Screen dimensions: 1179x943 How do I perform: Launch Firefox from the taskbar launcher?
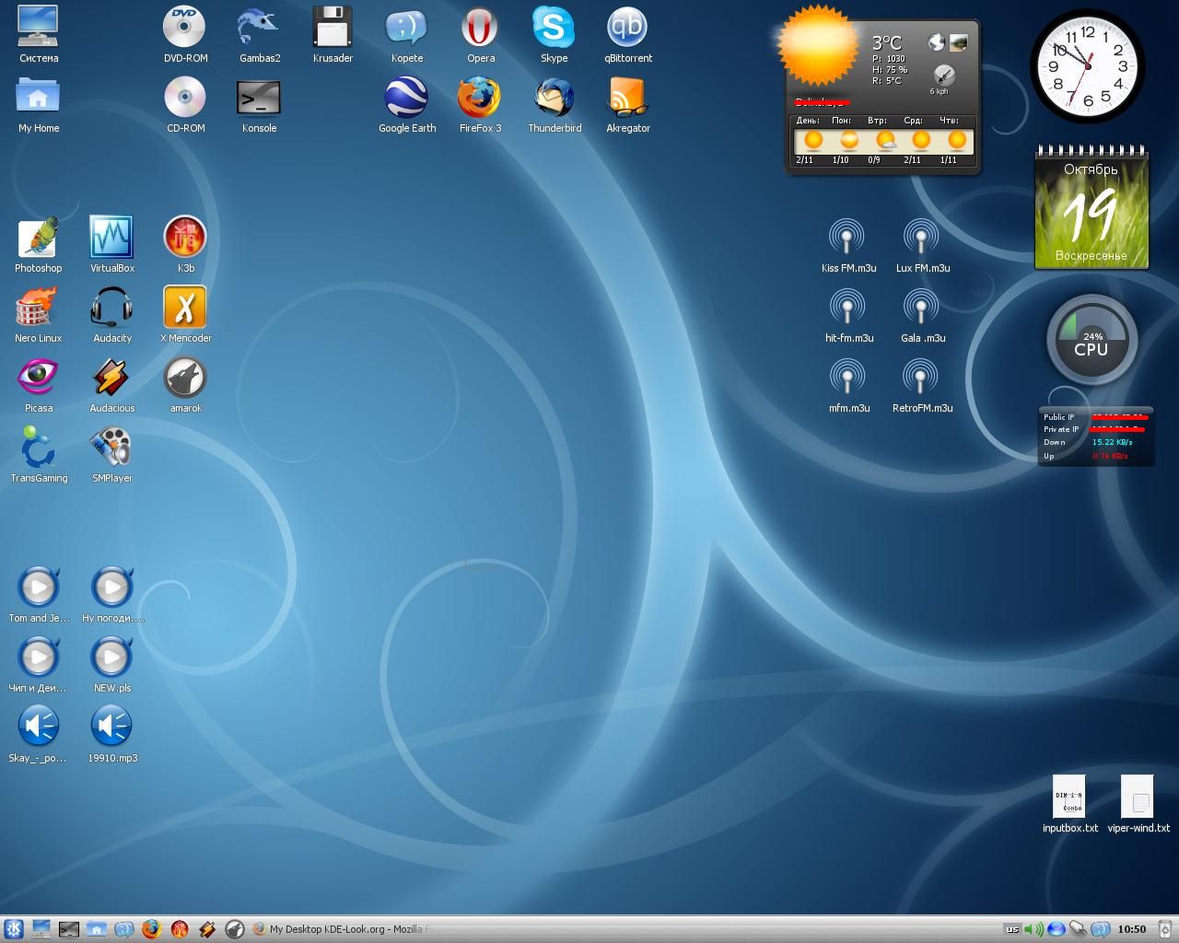(151, 929)
